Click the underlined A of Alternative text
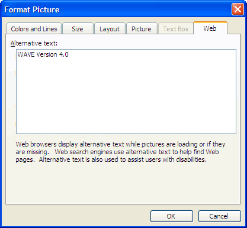Screen dimensions: 247x228 point(12,43)
